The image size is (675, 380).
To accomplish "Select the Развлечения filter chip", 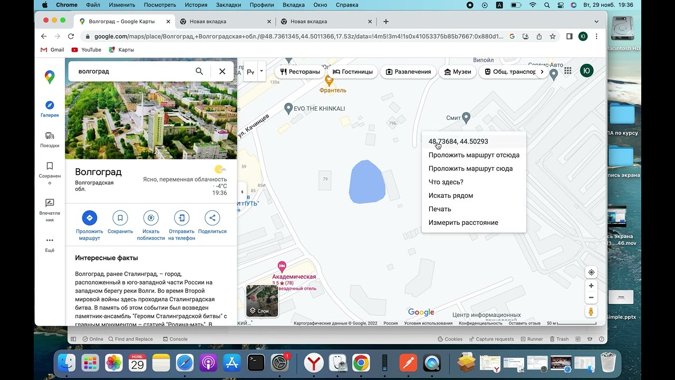I will click(x=408, y=72).
